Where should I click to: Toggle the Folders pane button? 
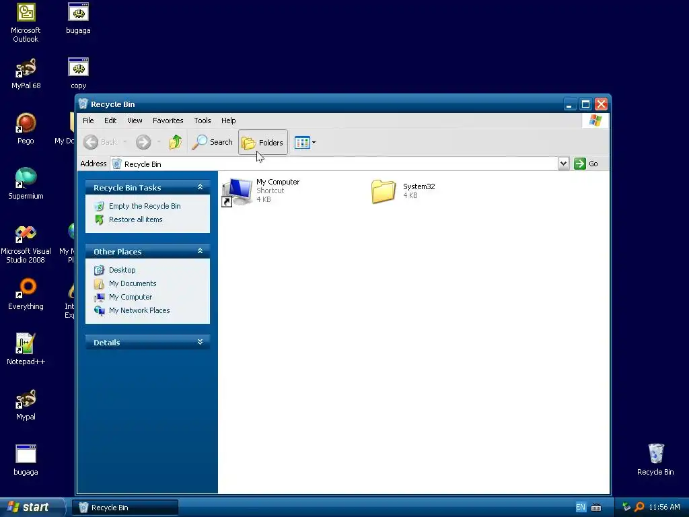pyautogui.click(x=263, y=142)
